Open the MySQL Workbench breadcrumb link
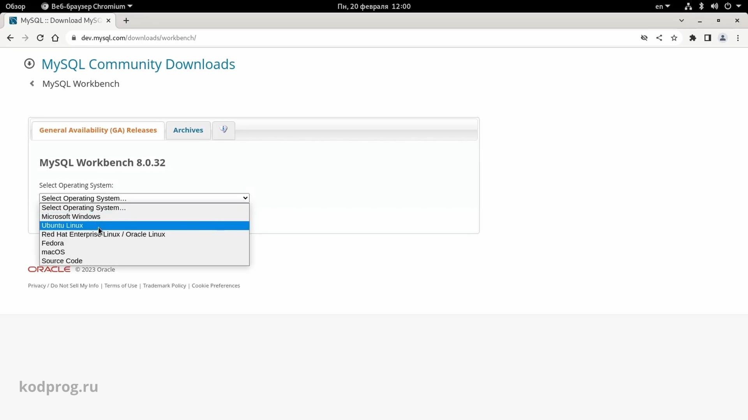The width and height of the screenshot is (748, 420). pos(81,84)
